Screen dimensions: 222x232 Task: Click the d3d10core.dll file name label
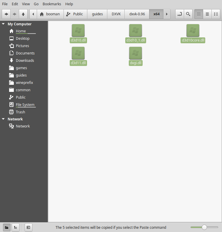tap(193, 40)
